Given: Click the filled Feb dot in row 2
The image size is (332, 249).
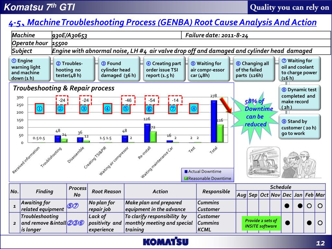Looking at the screenshot, I should (x=309, y=223).
